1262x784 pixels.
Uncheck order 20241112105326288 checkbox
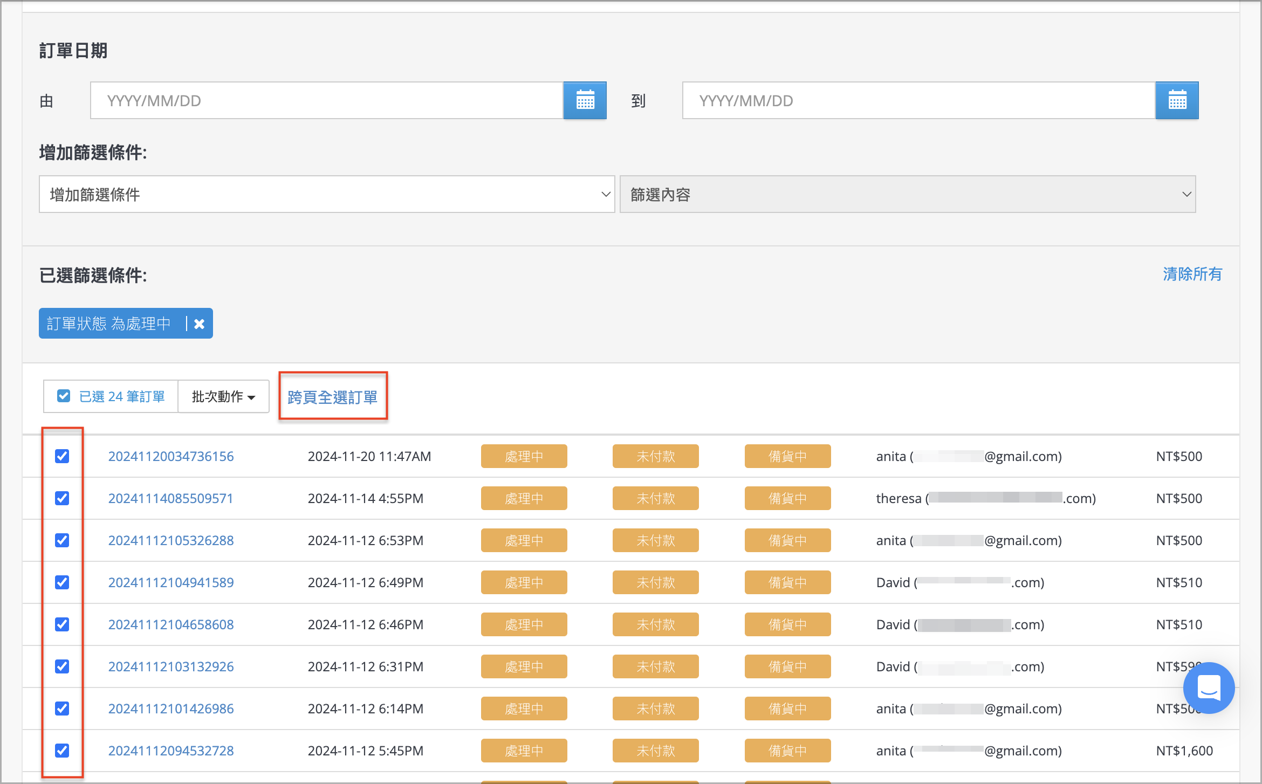click(x=62, y=540)
